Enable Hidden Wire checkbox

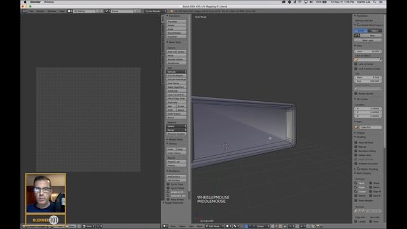click(x=356, y=155)
